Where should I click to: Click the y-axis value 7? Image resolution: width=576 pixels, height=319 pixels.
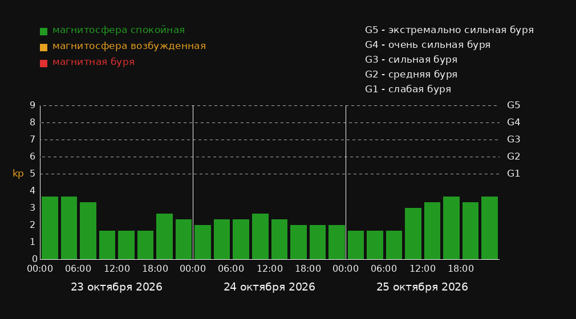click(x=33, y=140)
